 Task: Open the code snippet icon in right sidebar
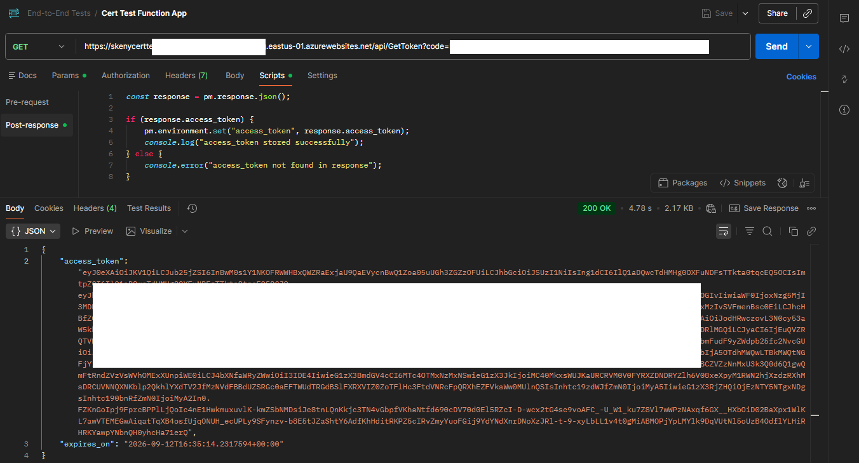(x=844, y=49)
